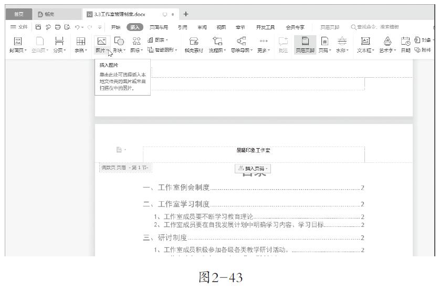This screenshot has height=291, width=439.
Task: Click TOC entry 2、工作室成员要在自我发展计划中明确学习内容
Action: (x=259, y=225)
